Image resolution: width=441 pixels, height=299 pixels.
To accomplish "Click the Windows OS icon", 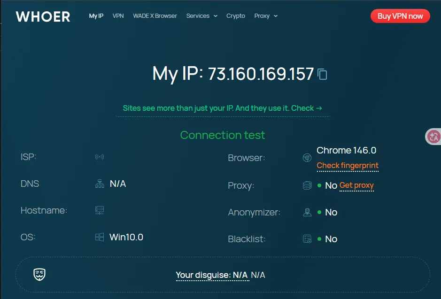I will tap(100, 238).
